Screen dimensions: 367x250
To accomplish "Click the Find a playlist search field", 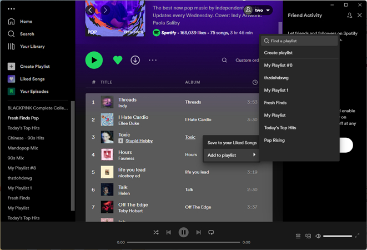I will point(299,41).
